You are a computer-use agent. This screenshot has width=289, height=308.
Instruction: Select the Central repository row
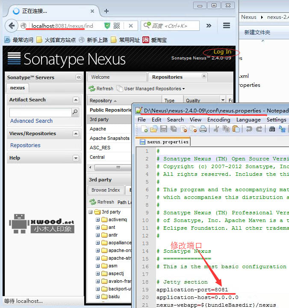109,157
